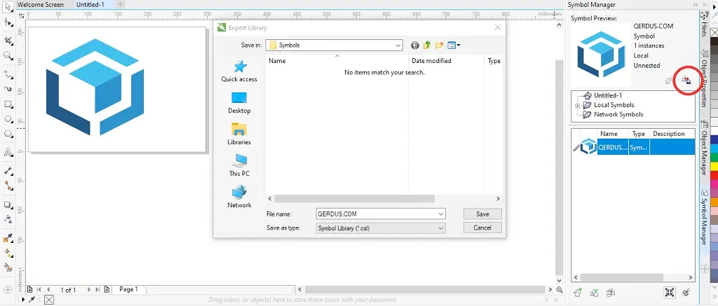Select the Zoom tool in toolbox
Viewport: 718px width, 306px height.
(8, 56)
